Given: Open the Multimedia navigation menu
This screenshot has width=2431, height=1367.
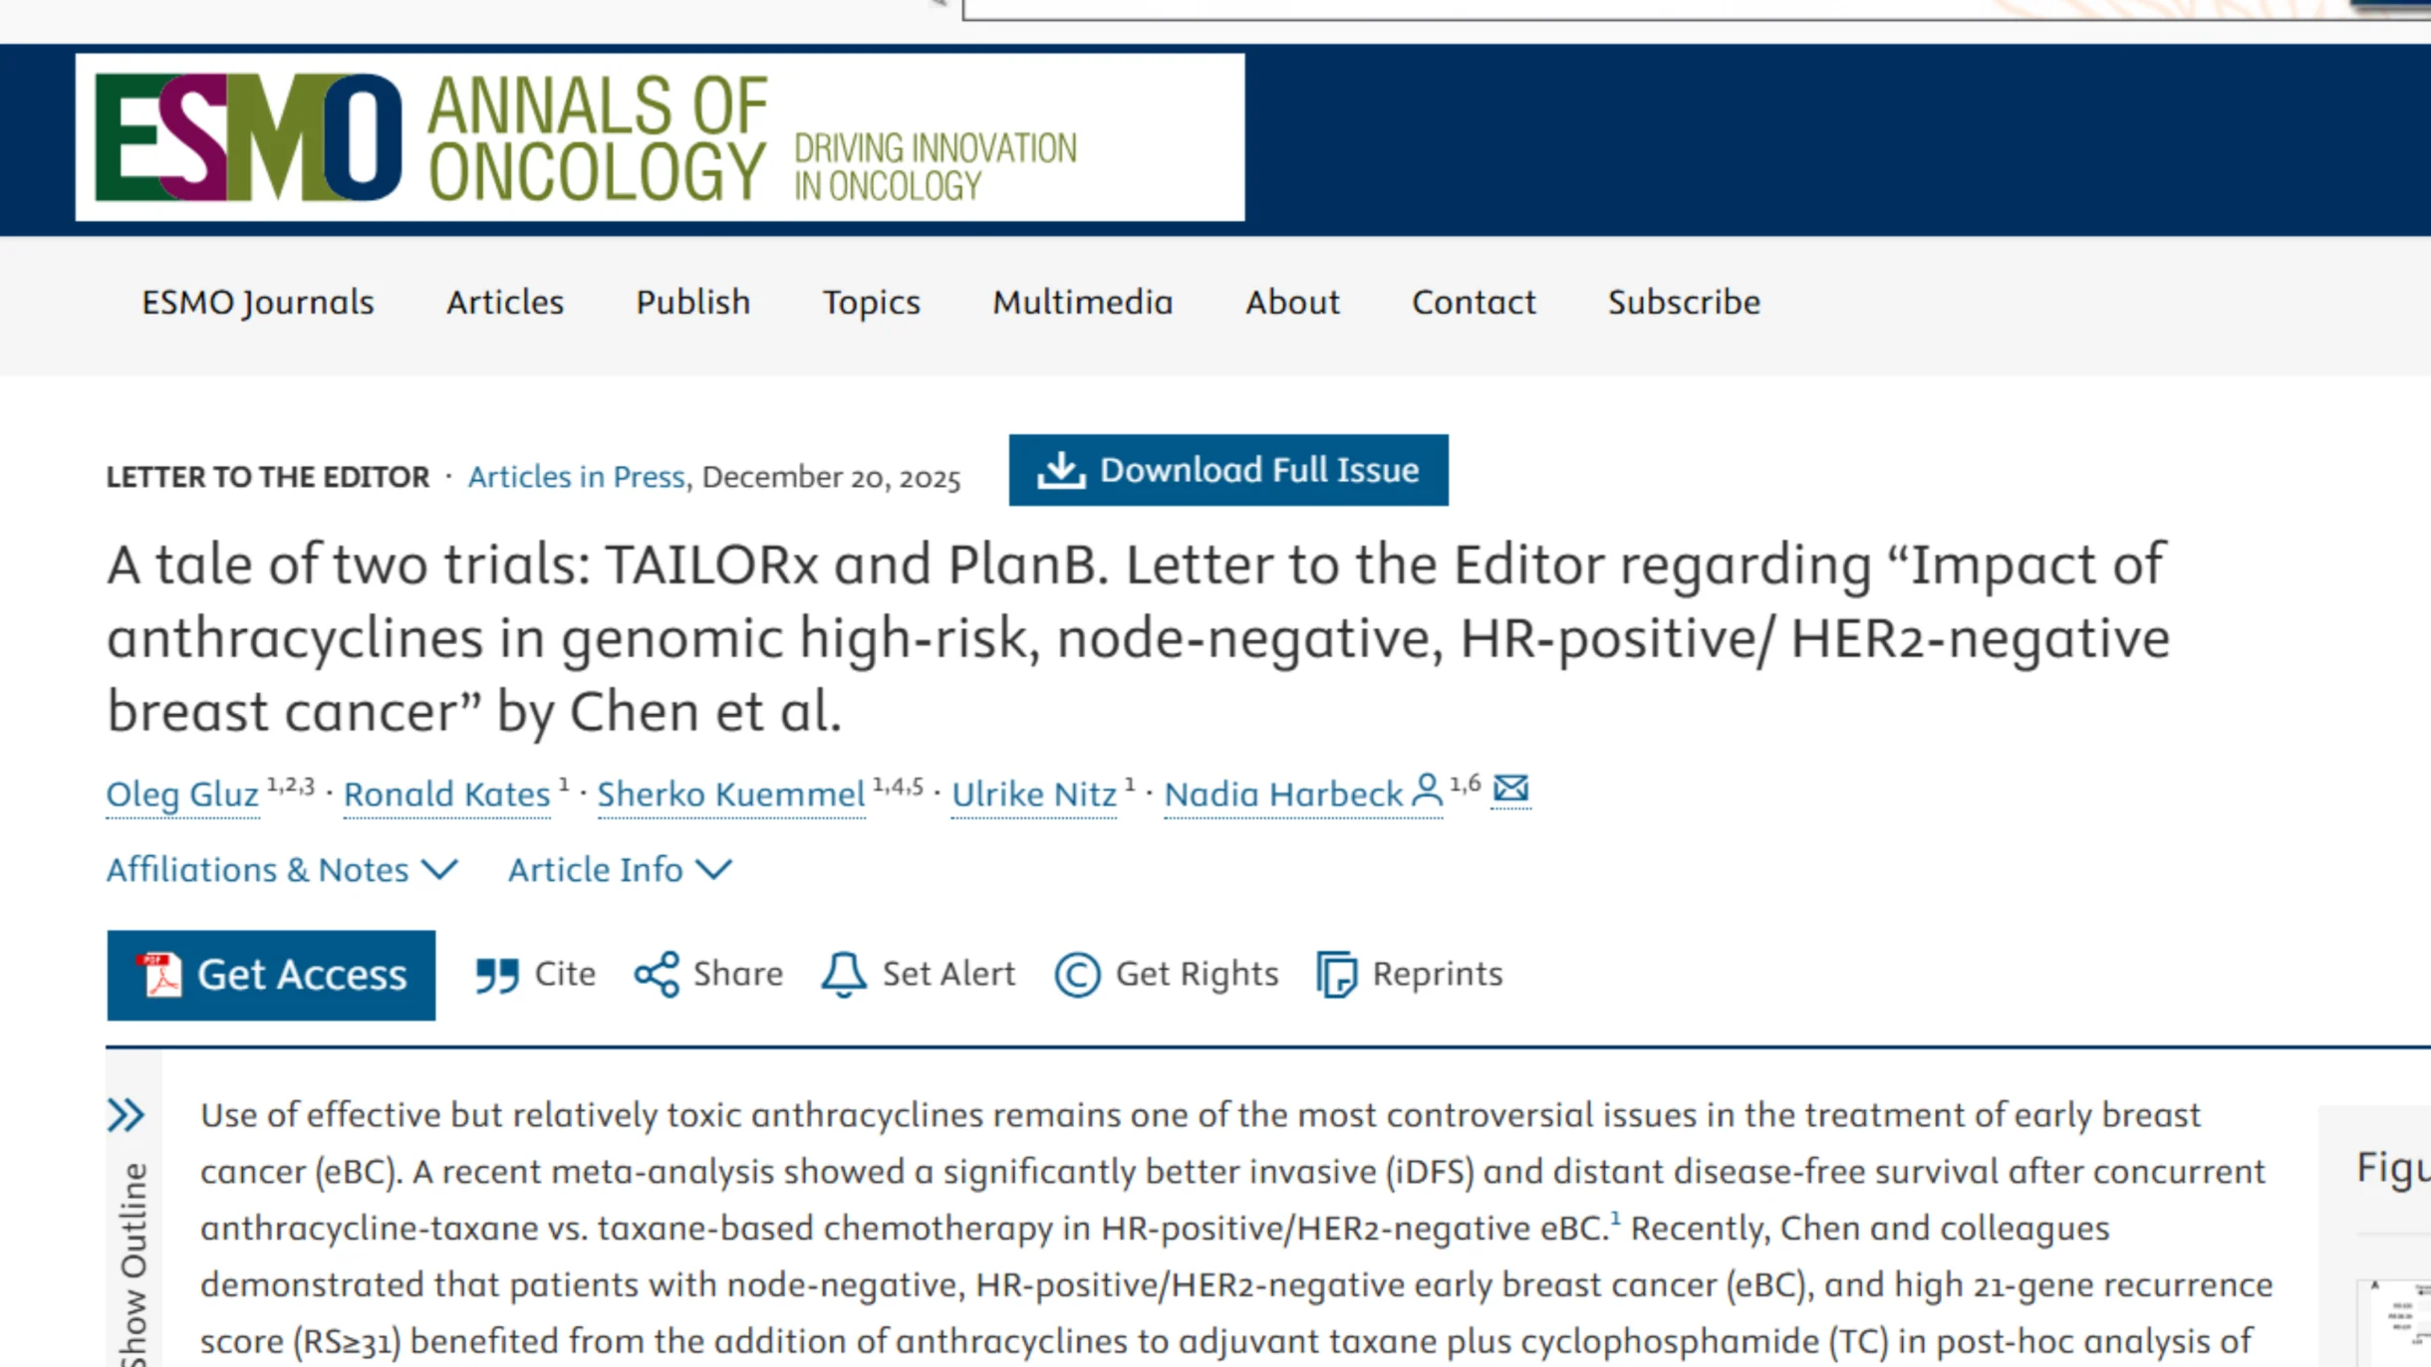Looking at the screenshot, I should (1082, 302).
